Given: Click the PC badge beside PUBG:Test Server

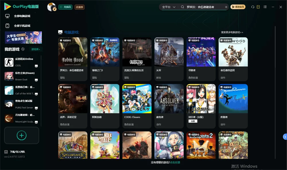Looking at the screenshot, I should [36, 108].
